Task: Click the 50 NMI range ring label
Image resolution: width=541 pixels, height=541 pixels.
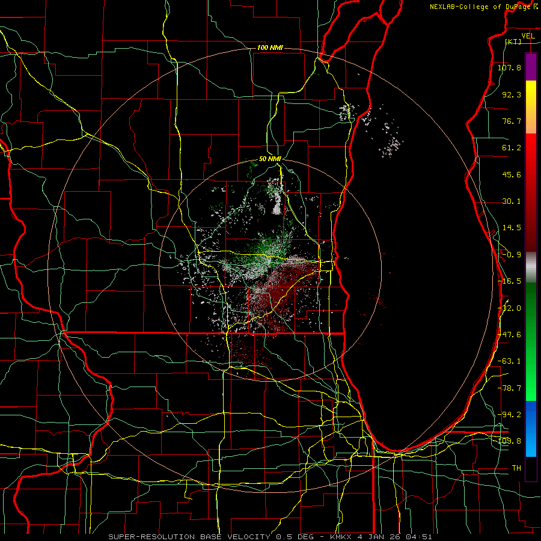Action: [270, 159]
